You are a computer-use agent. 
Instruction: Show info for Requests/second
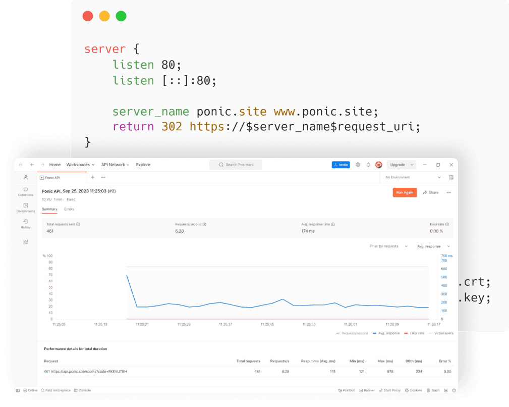point(204,224)
